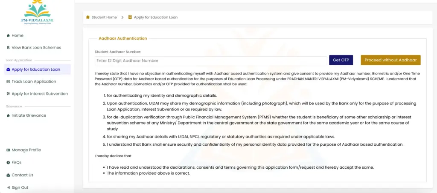Click the Track Loan Application icon
437x193 pixels.
[8, 81]
